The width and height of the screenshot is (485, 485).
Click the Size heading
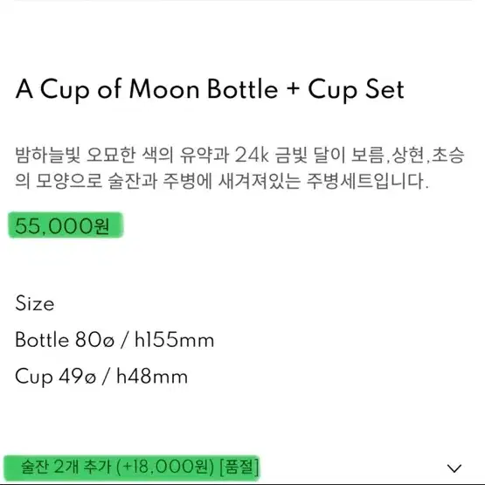click(x=35, y=303)
